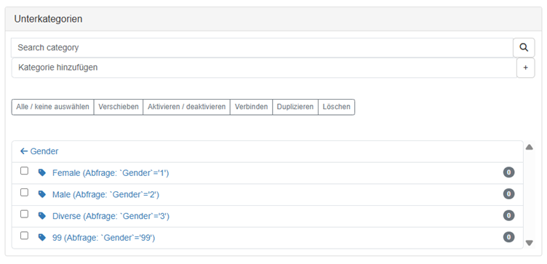Check the box for category 99
The image size is (547, 264).
click(x=24, y=236)
